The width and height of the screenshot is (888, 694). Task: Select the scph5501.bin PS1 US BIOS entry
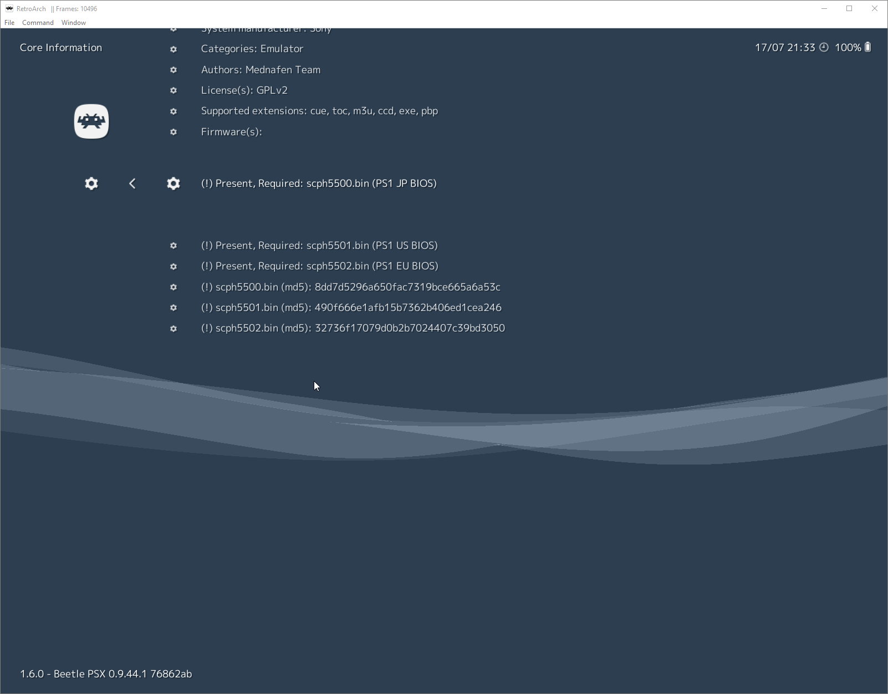click(x=319, y=246)
